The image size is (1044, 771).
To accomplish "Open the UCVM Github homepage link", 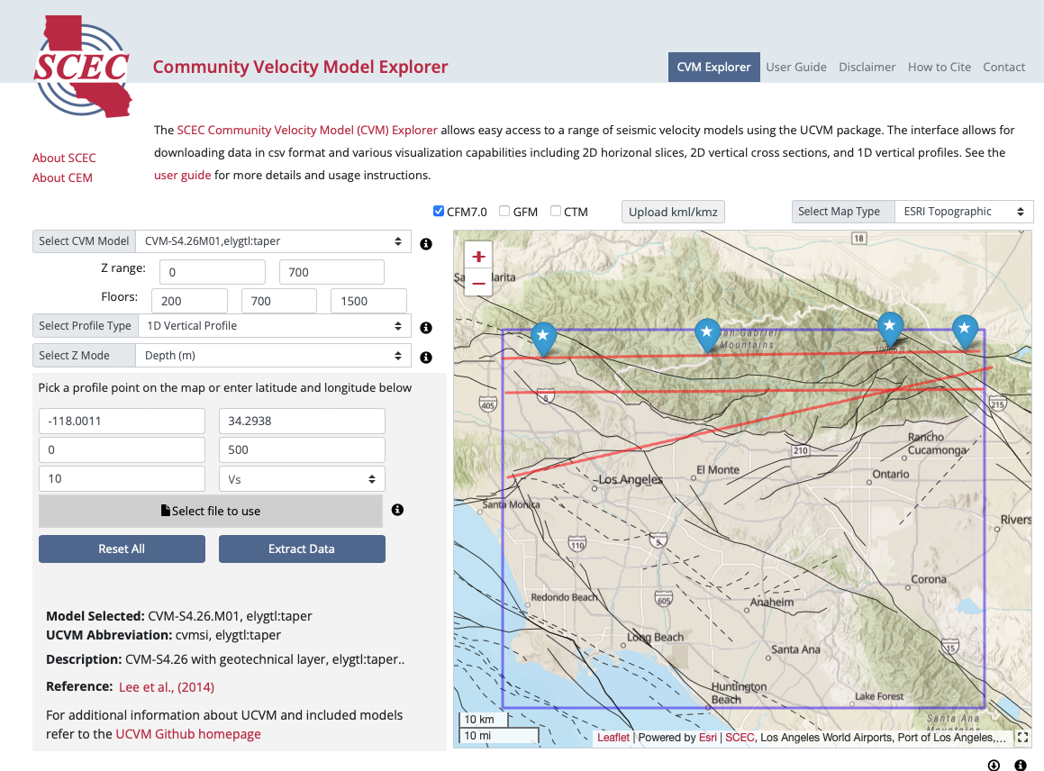I will point(188,734).
